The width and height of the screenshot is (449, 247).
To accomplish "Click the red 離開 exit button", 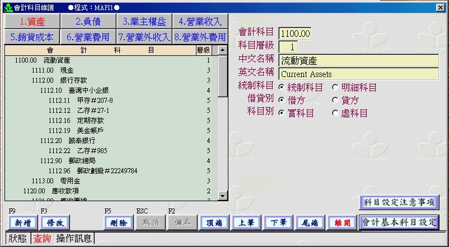I will tap(342, 222).
